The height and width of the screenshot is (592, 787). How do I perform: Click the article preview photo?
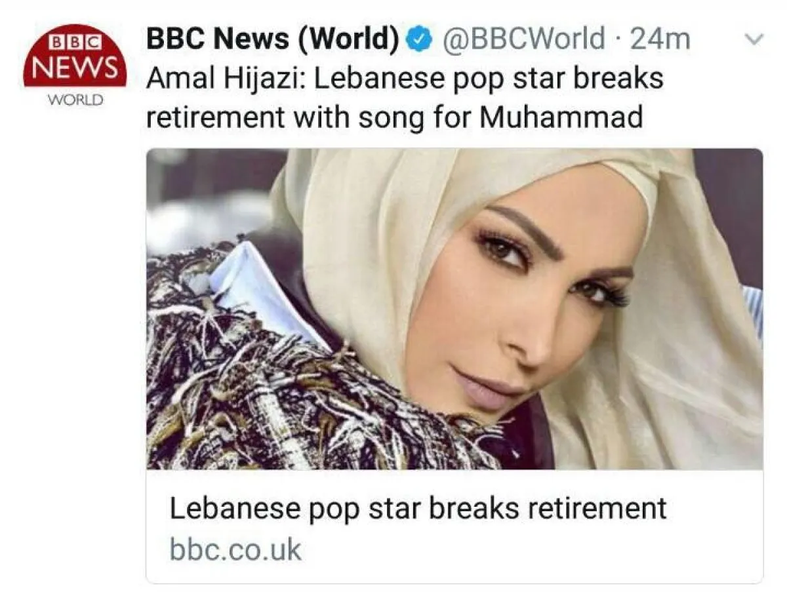[454, 308]
